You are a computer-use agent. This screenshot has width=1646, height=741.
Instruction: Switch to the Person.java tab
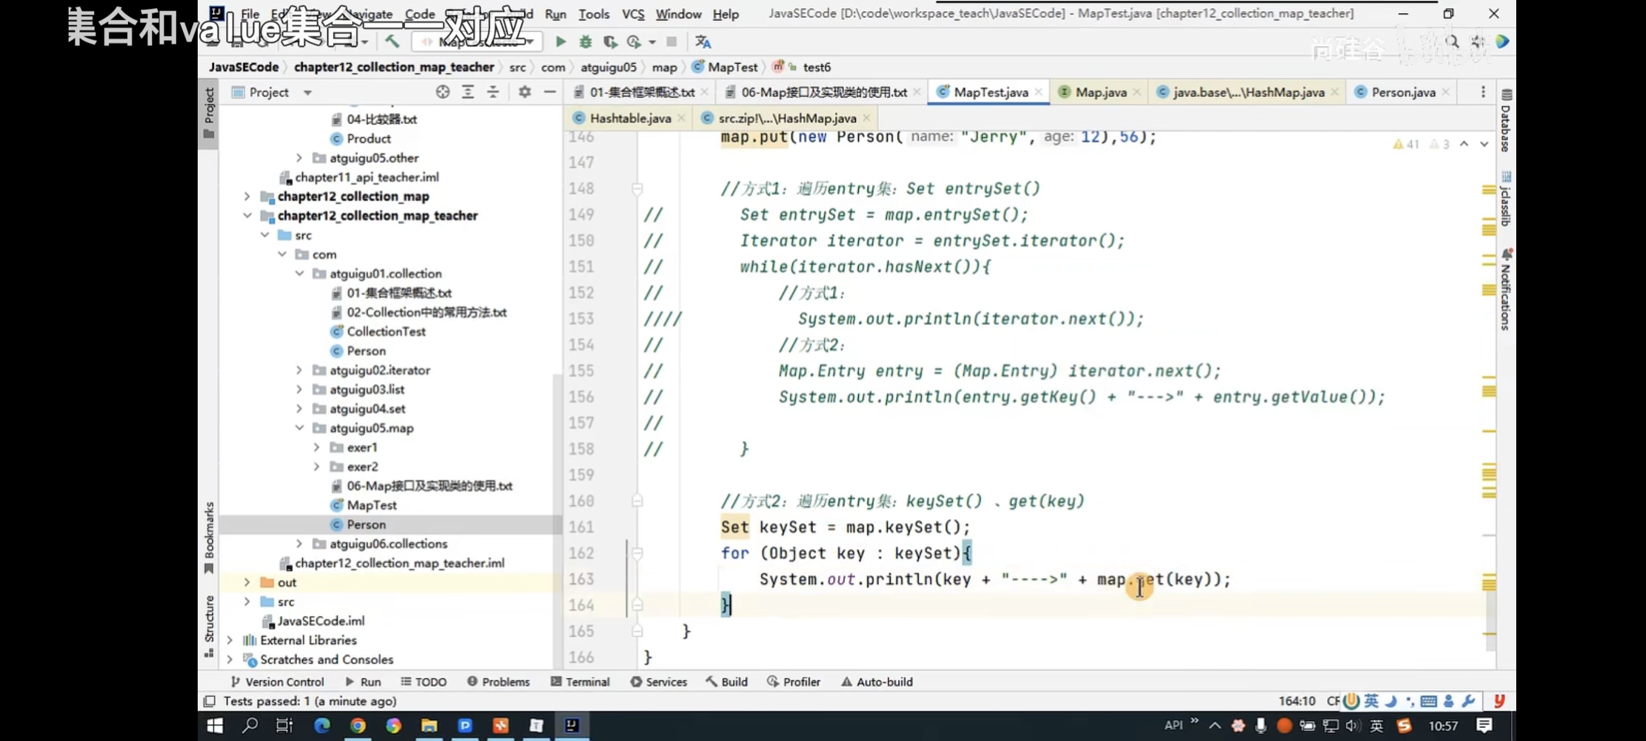[1403, 93]
